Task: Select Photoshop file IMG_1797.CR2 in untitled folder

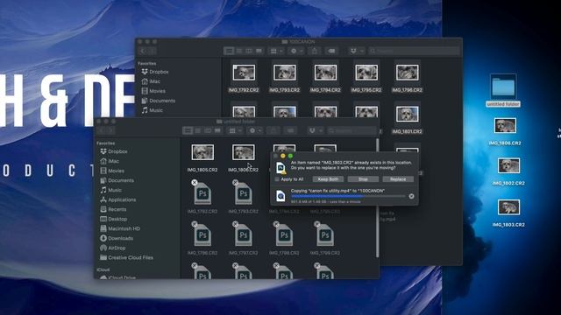Action: 244,235
